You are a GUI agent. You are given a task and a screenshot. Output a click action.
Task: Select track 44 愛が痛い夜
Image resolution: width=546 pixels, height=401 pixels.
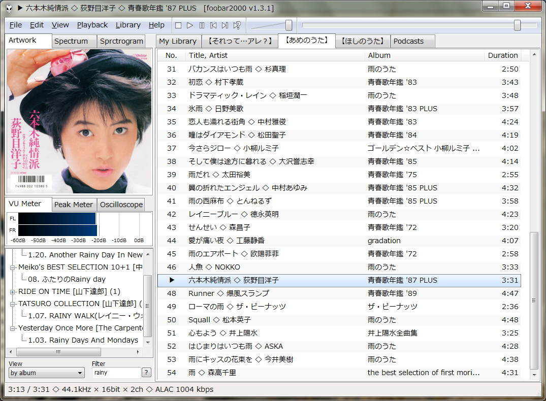(x=339, y=241)
